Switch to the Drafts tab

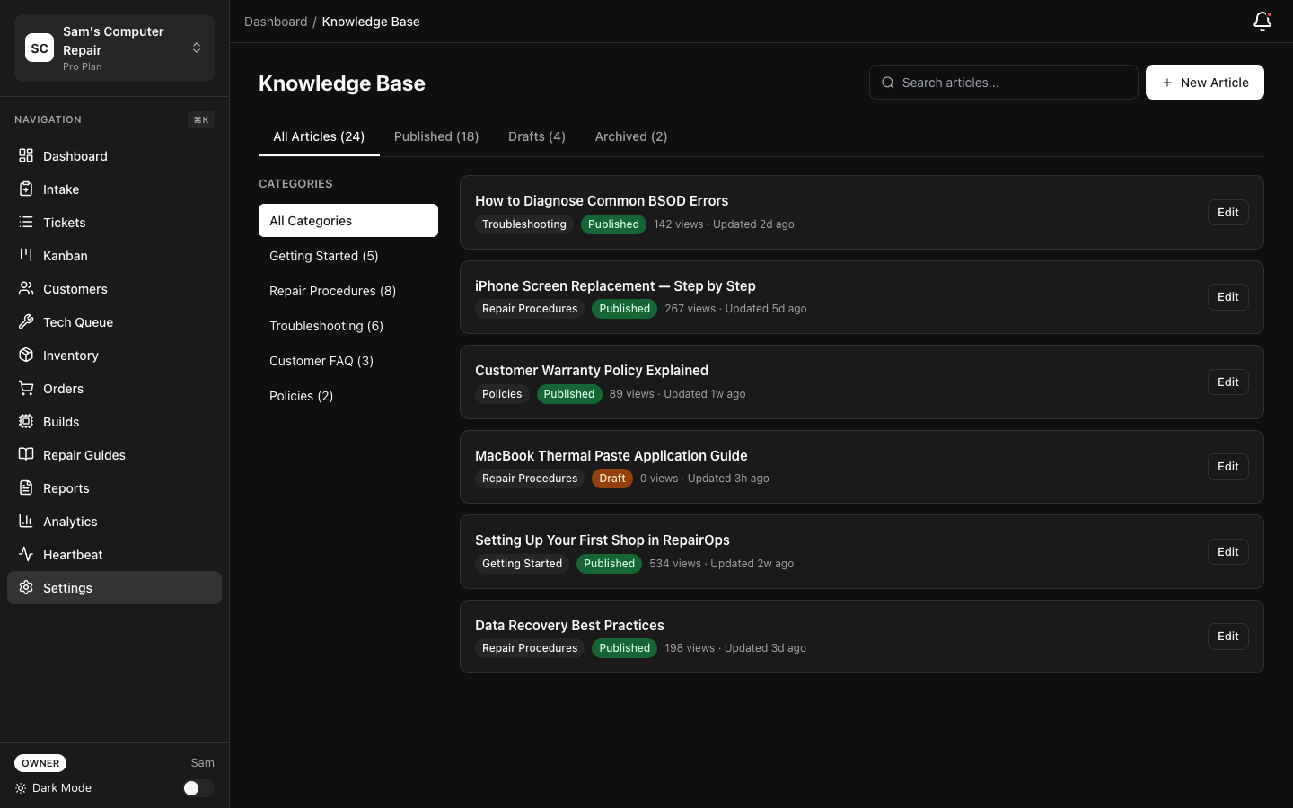click(536, 136)
